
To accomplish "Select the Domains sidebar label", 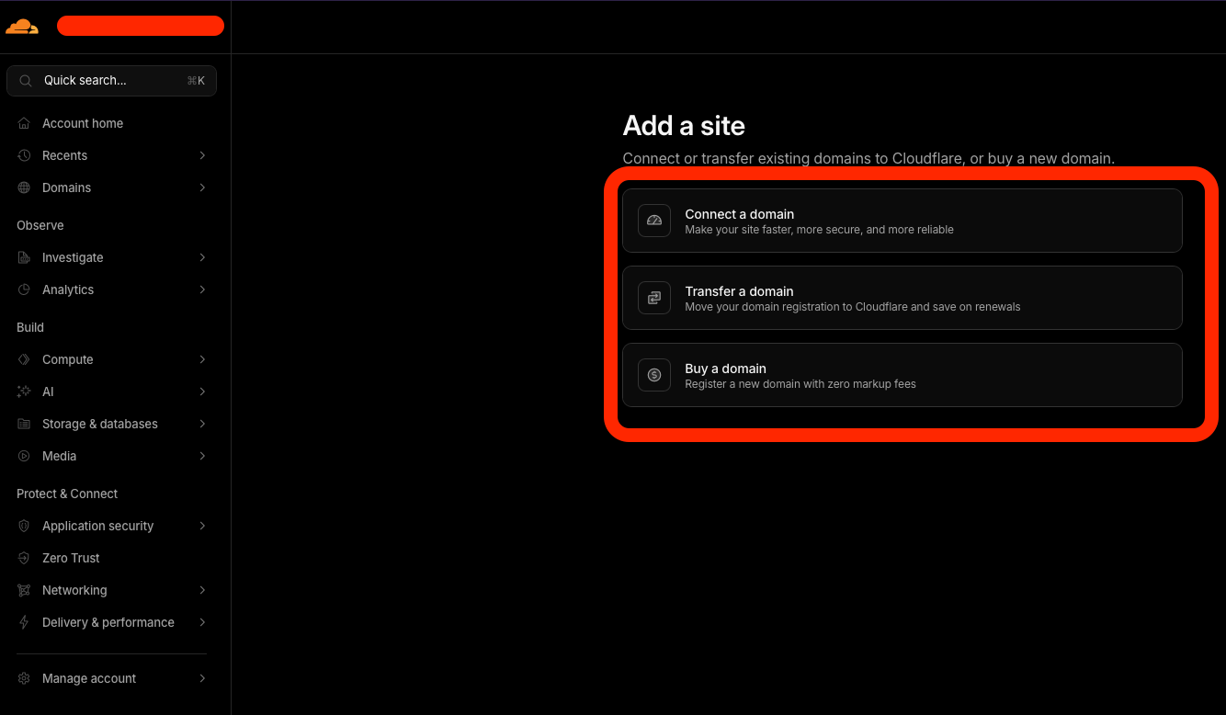I will pos(66,187).
